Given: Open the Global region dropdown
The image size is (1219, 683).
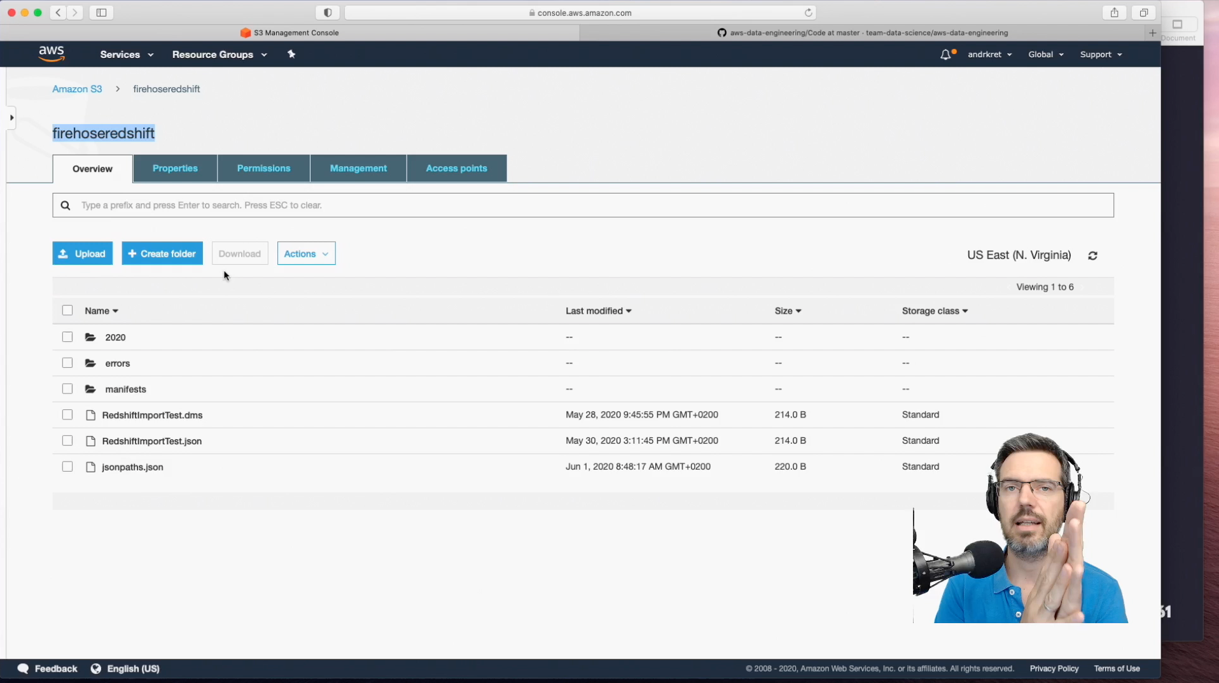Looking at the screenshot, I should coord(1046,55).
